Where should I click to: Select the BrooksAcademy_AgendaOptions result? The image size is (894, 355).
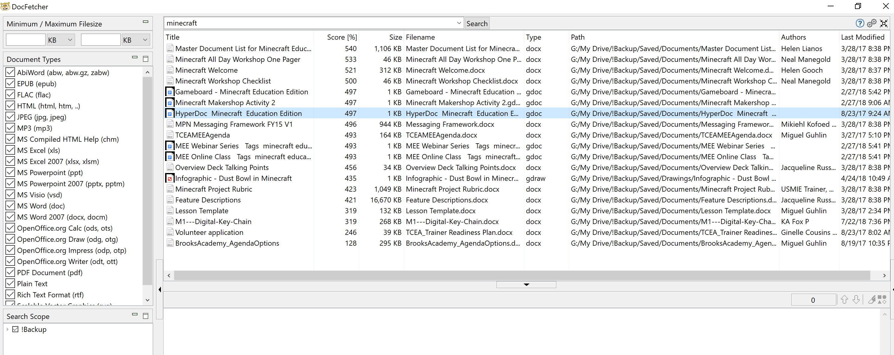click(x=527, y=243)
